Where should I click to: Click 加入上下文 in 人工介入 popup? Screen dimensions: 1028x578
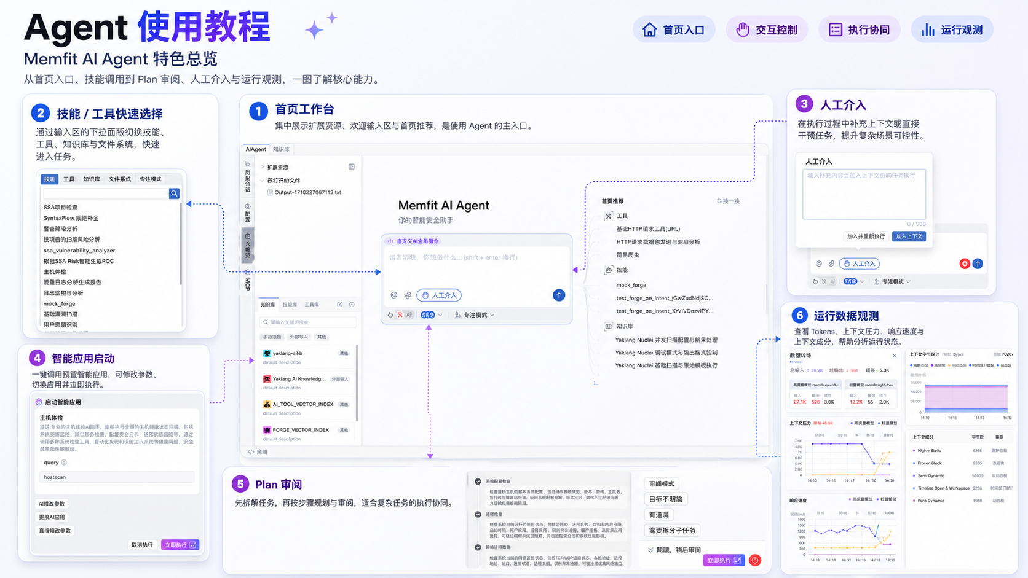click(x=909, y=236)
